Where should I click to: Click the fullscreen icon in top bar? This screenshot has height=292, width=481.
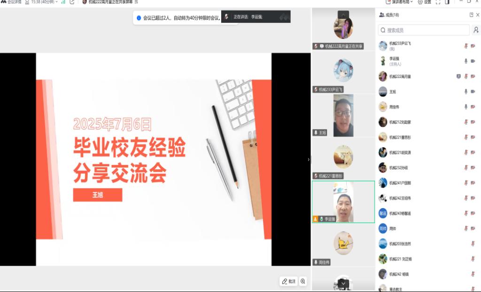[438, 2]
